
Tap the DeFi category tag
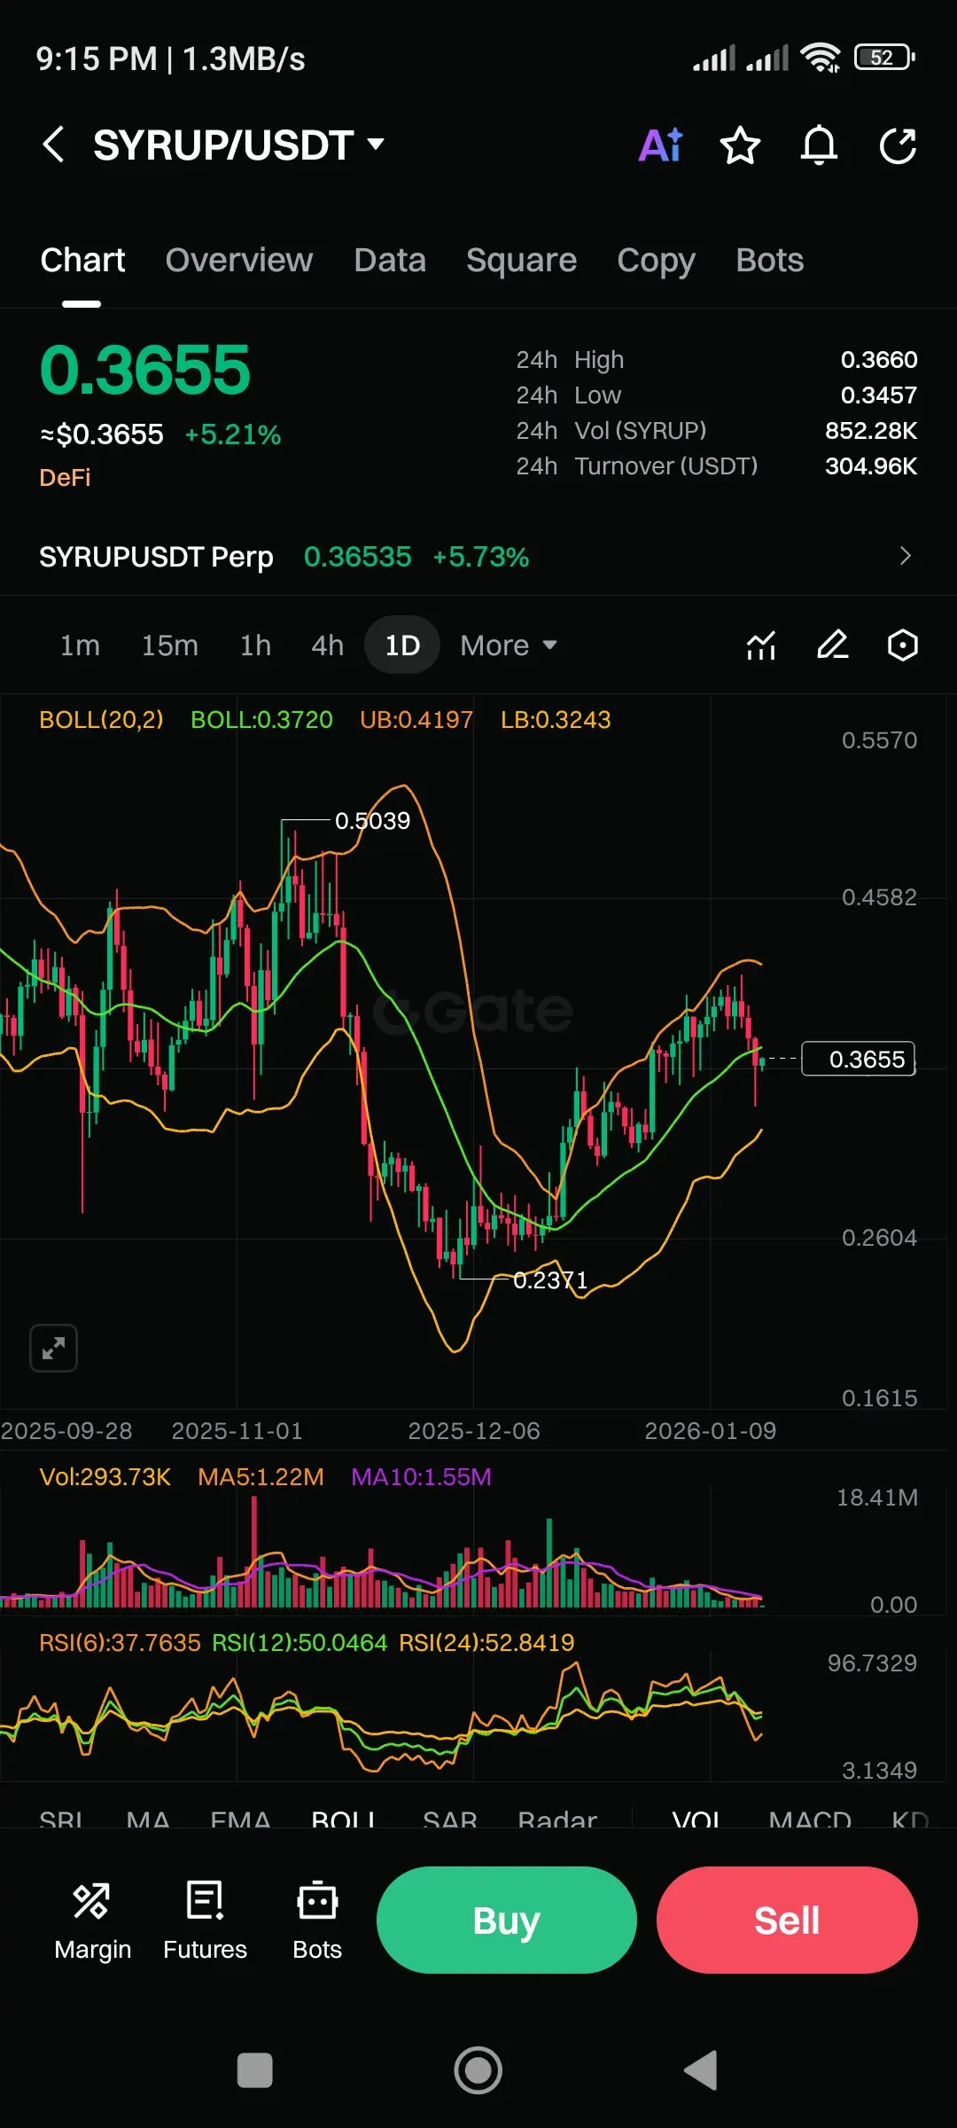tap(65, 477)
